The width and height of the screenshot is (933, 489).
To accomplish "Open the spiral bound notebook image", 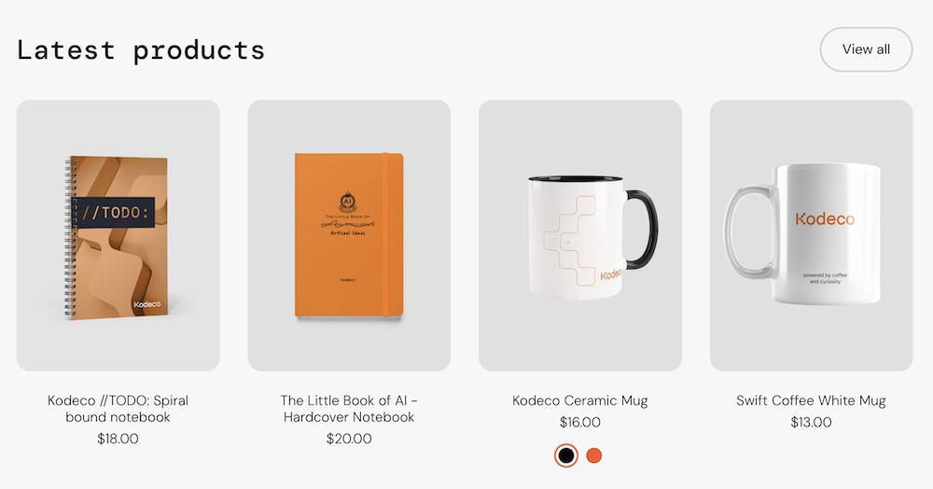I will coord(118,235).
